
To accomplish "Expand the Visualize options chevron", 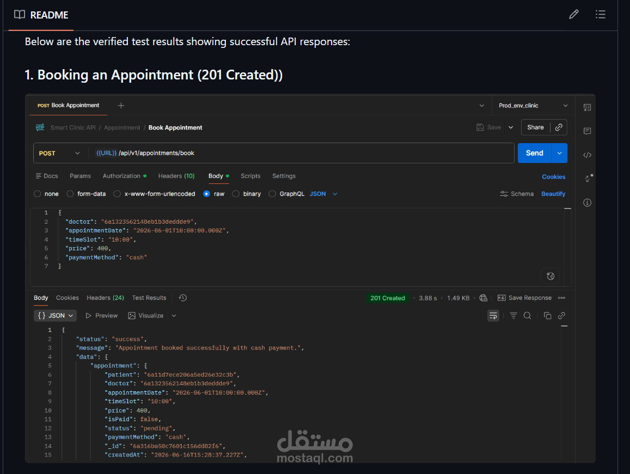I will [174, 316].
